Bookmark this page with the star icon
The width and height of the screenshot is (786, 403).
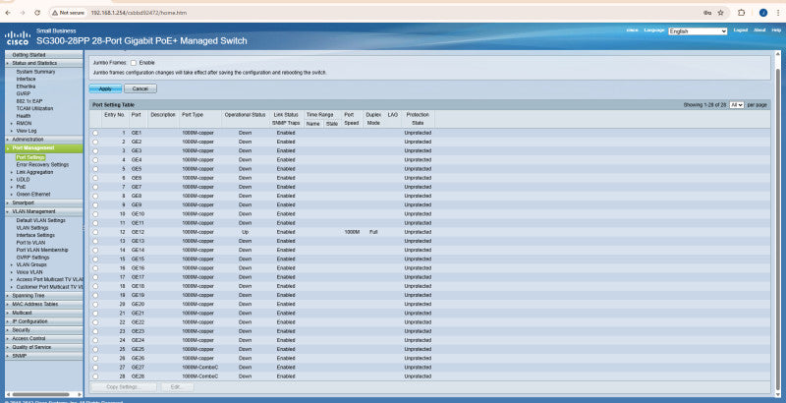pos(721,13)
